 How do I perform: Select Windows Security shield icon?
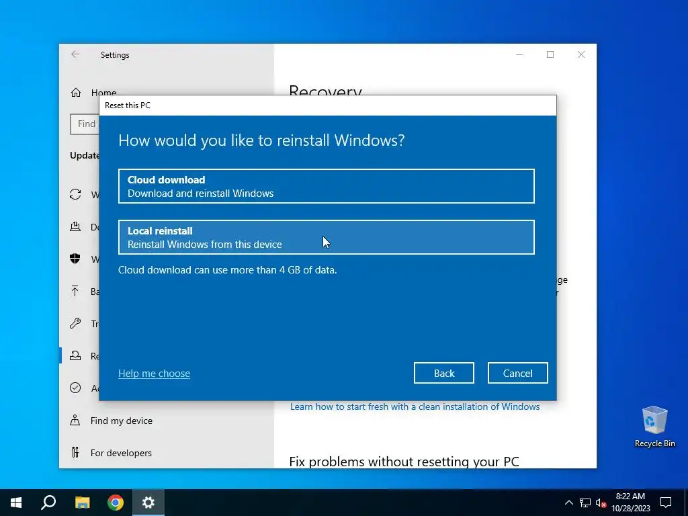coord(75,259)
